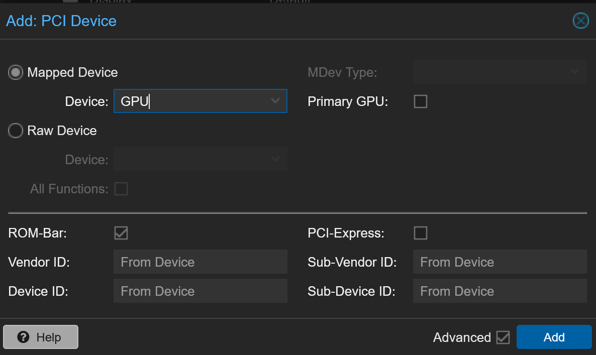Open the Help documentation button
Viewport: 596px width, 355px height.
click(x=41, y=337)
